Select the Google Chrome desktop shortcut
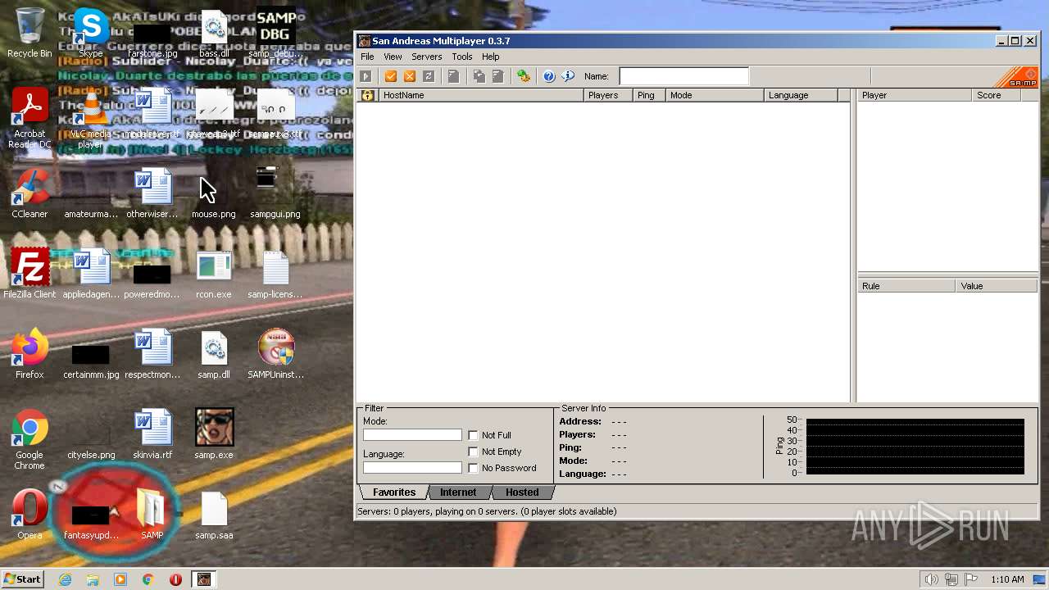 (30, 439)
